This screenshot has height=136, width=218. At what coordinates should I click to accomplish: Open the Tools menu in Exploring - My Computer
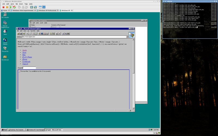(42, 23)
